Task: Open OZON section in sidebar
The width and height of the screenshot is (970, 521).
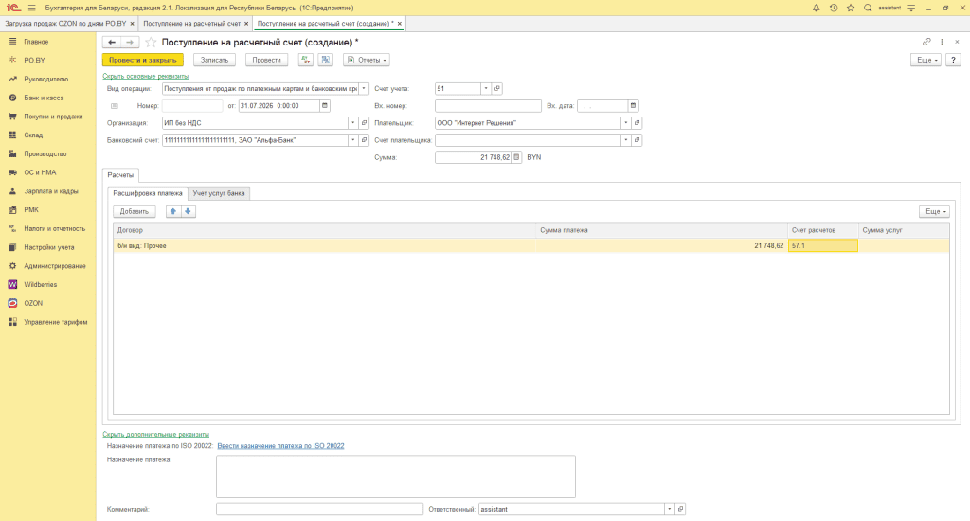Action: [x=33, y=303]
